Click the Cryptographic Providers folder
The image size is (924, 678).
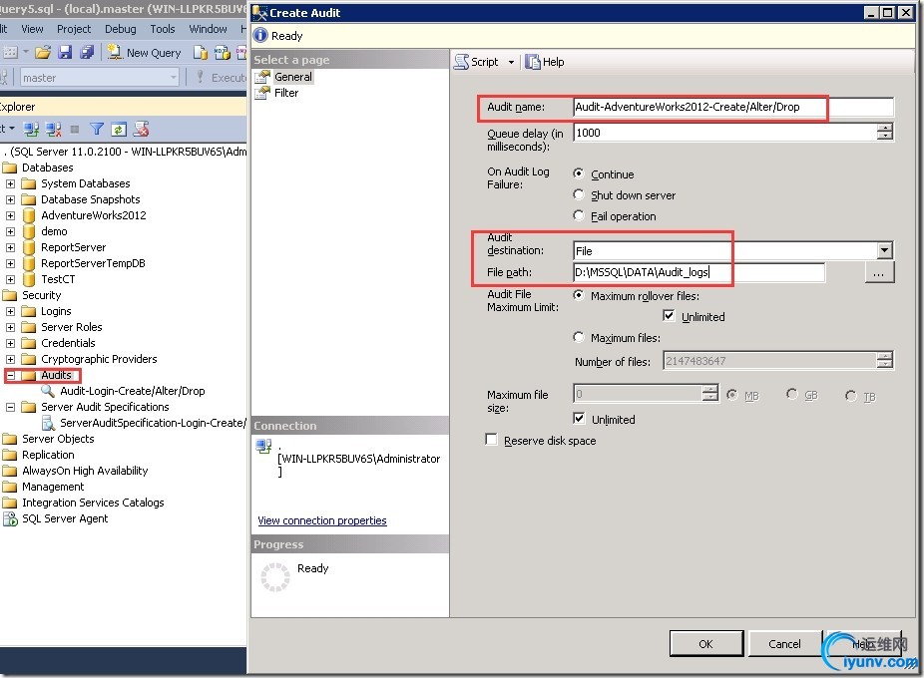[x=99, y=359]
